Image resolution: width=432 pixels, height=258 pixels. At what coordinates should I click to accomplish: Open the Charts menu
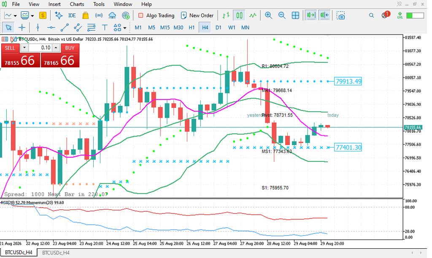[x=77, y=4]
